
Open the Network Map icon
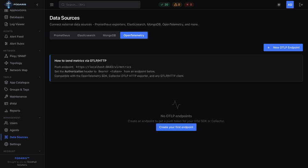click(6, 70)
